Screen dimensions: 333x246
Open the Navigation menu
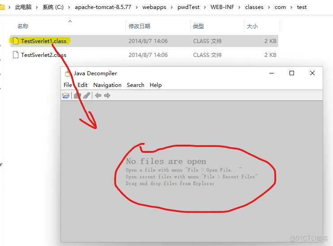(107, 85)
